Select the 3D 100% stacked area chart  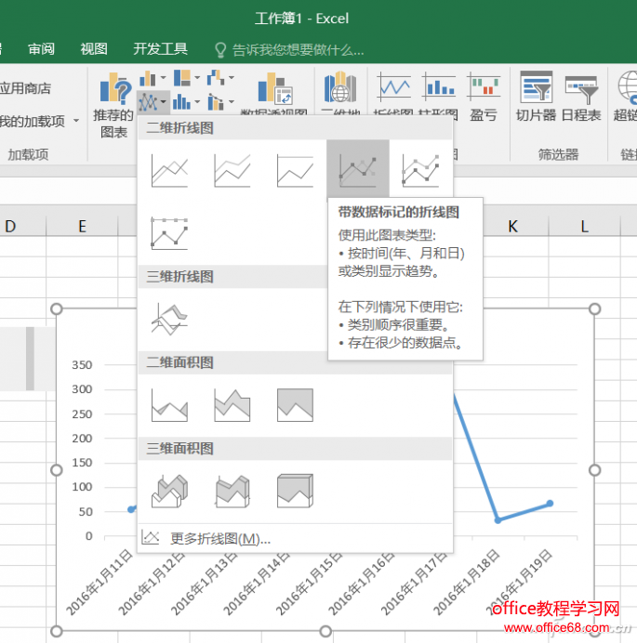(x=295, y=491)
